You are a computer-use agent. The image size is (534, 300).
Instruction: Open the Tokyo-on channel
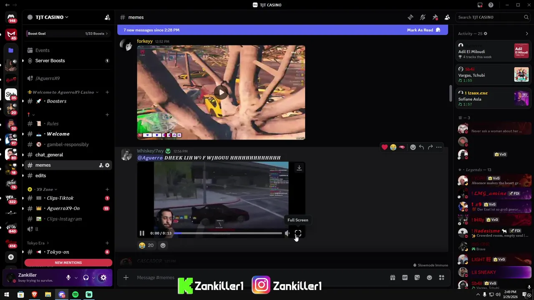click(68, 252)
